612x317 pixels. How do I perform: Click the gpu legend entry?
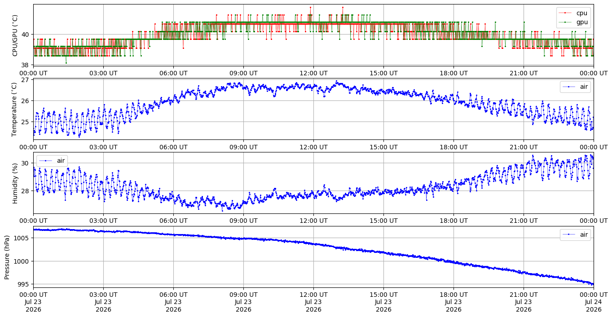573,22
